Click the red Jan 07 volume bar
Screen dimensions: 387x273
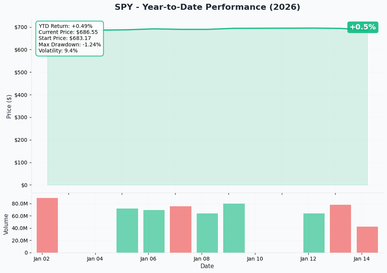(x=180, y=230)
